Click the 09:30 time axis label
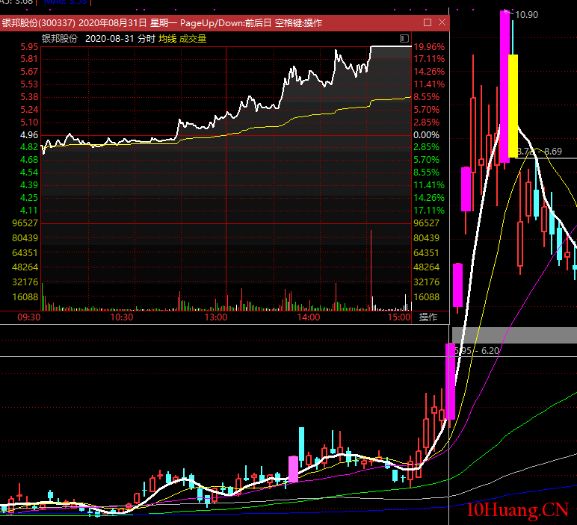The image size is (577, 525). pyautogui.click(x=28, y=317)
